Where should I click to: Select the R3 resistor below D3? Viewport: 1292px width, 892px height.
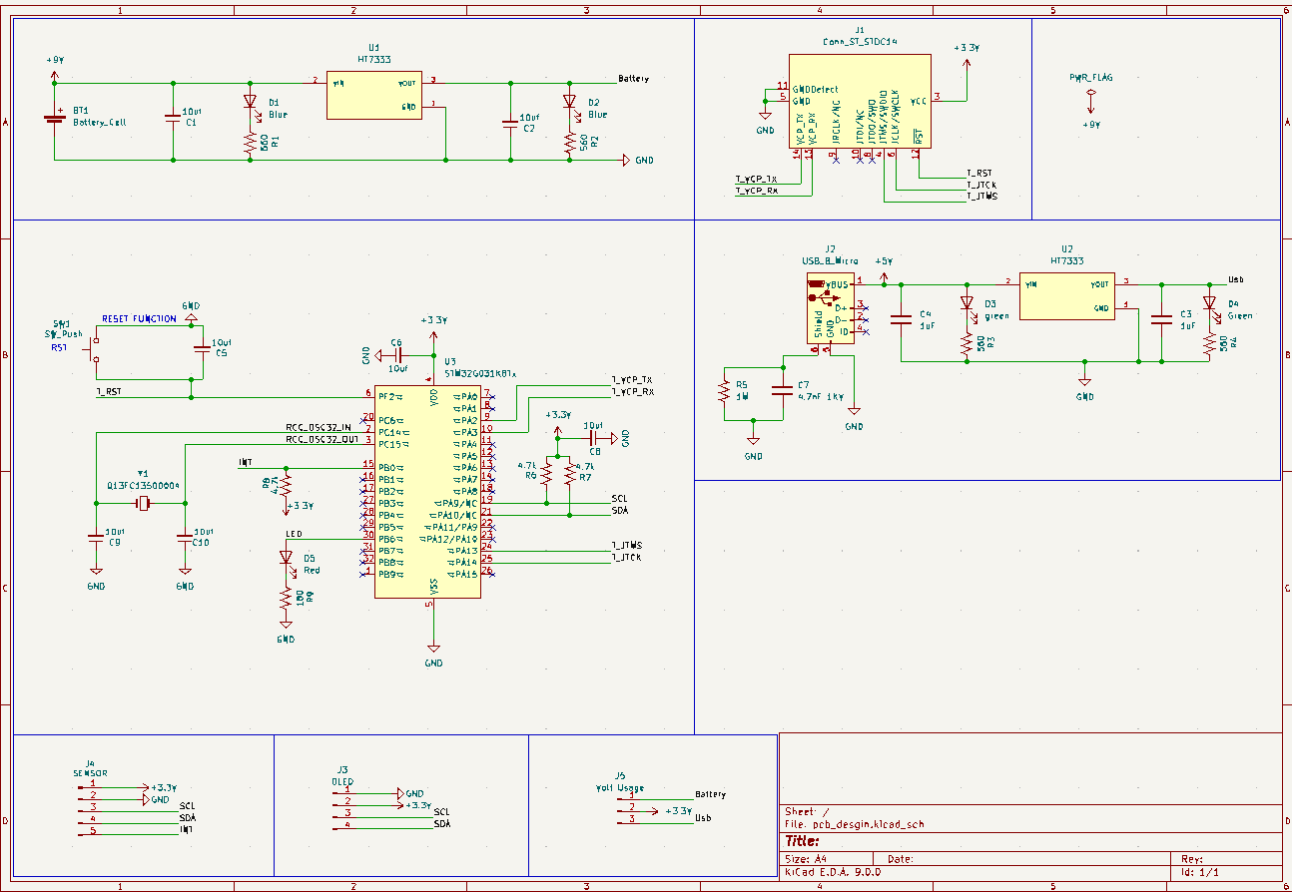point(966,344)
